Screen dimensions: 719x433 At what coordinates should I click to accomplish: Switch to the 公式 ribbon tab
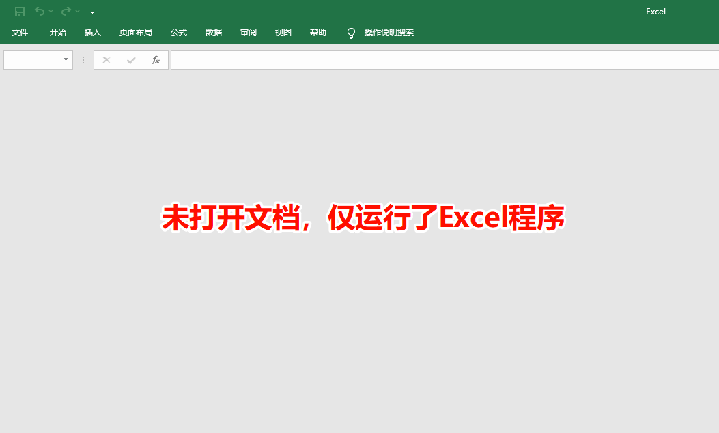point(179,33)
